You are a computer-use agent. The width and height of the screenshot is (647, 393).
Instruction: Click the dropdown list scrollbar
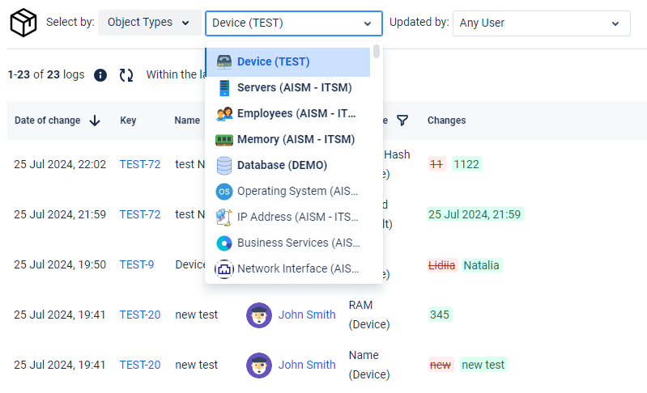[x=377, y=53]
